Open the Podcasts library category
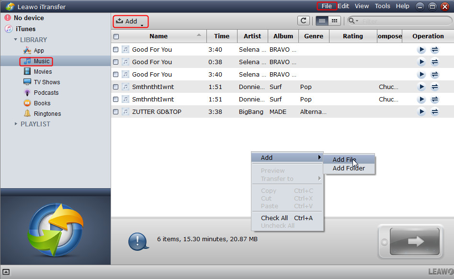454x279 pixels. pos(41,93)
